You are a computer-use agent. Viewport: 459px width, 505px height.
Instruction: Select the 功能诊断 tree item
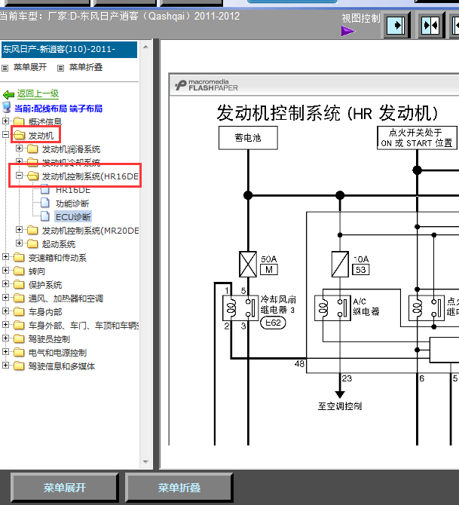click(72, 204)
